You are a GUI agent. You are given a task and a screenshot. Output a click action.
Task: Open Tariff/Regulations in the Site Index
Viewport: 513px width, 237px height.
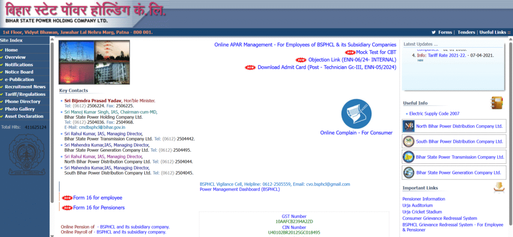point(25,94)
